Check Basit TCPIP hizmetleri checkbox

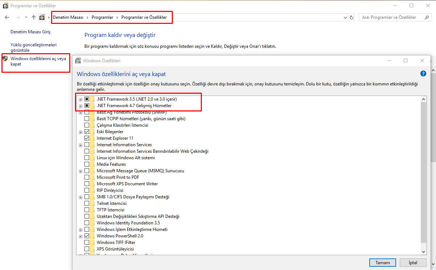[x=87, y=118]
